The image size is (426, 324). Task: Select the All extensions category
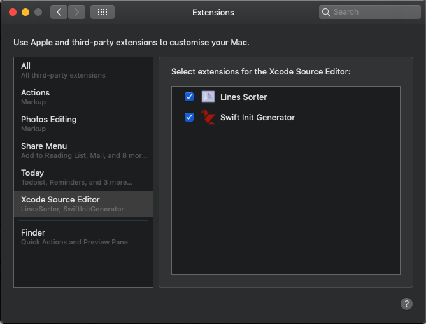[x=83, y=71]
